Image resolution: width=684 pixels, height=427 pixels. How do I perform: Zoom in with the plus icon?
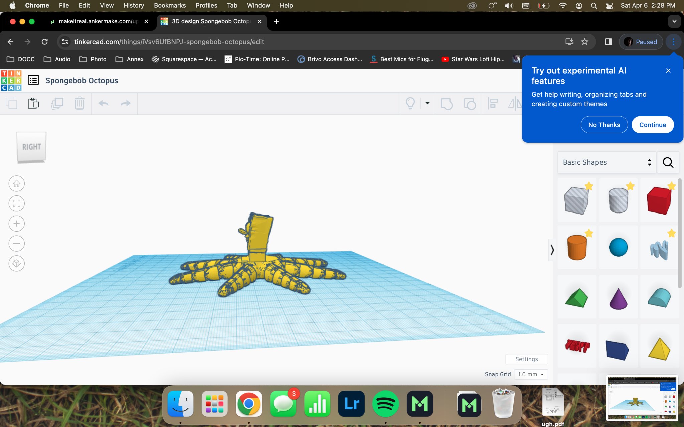[x=16, y=224]
